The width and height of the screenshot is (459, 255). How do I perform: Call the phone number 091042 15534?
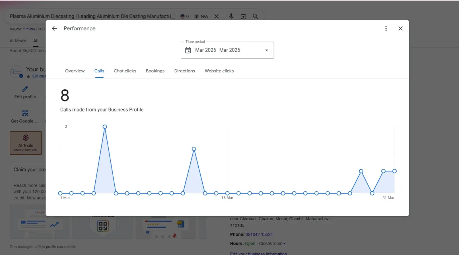click(x=259, y=235)
